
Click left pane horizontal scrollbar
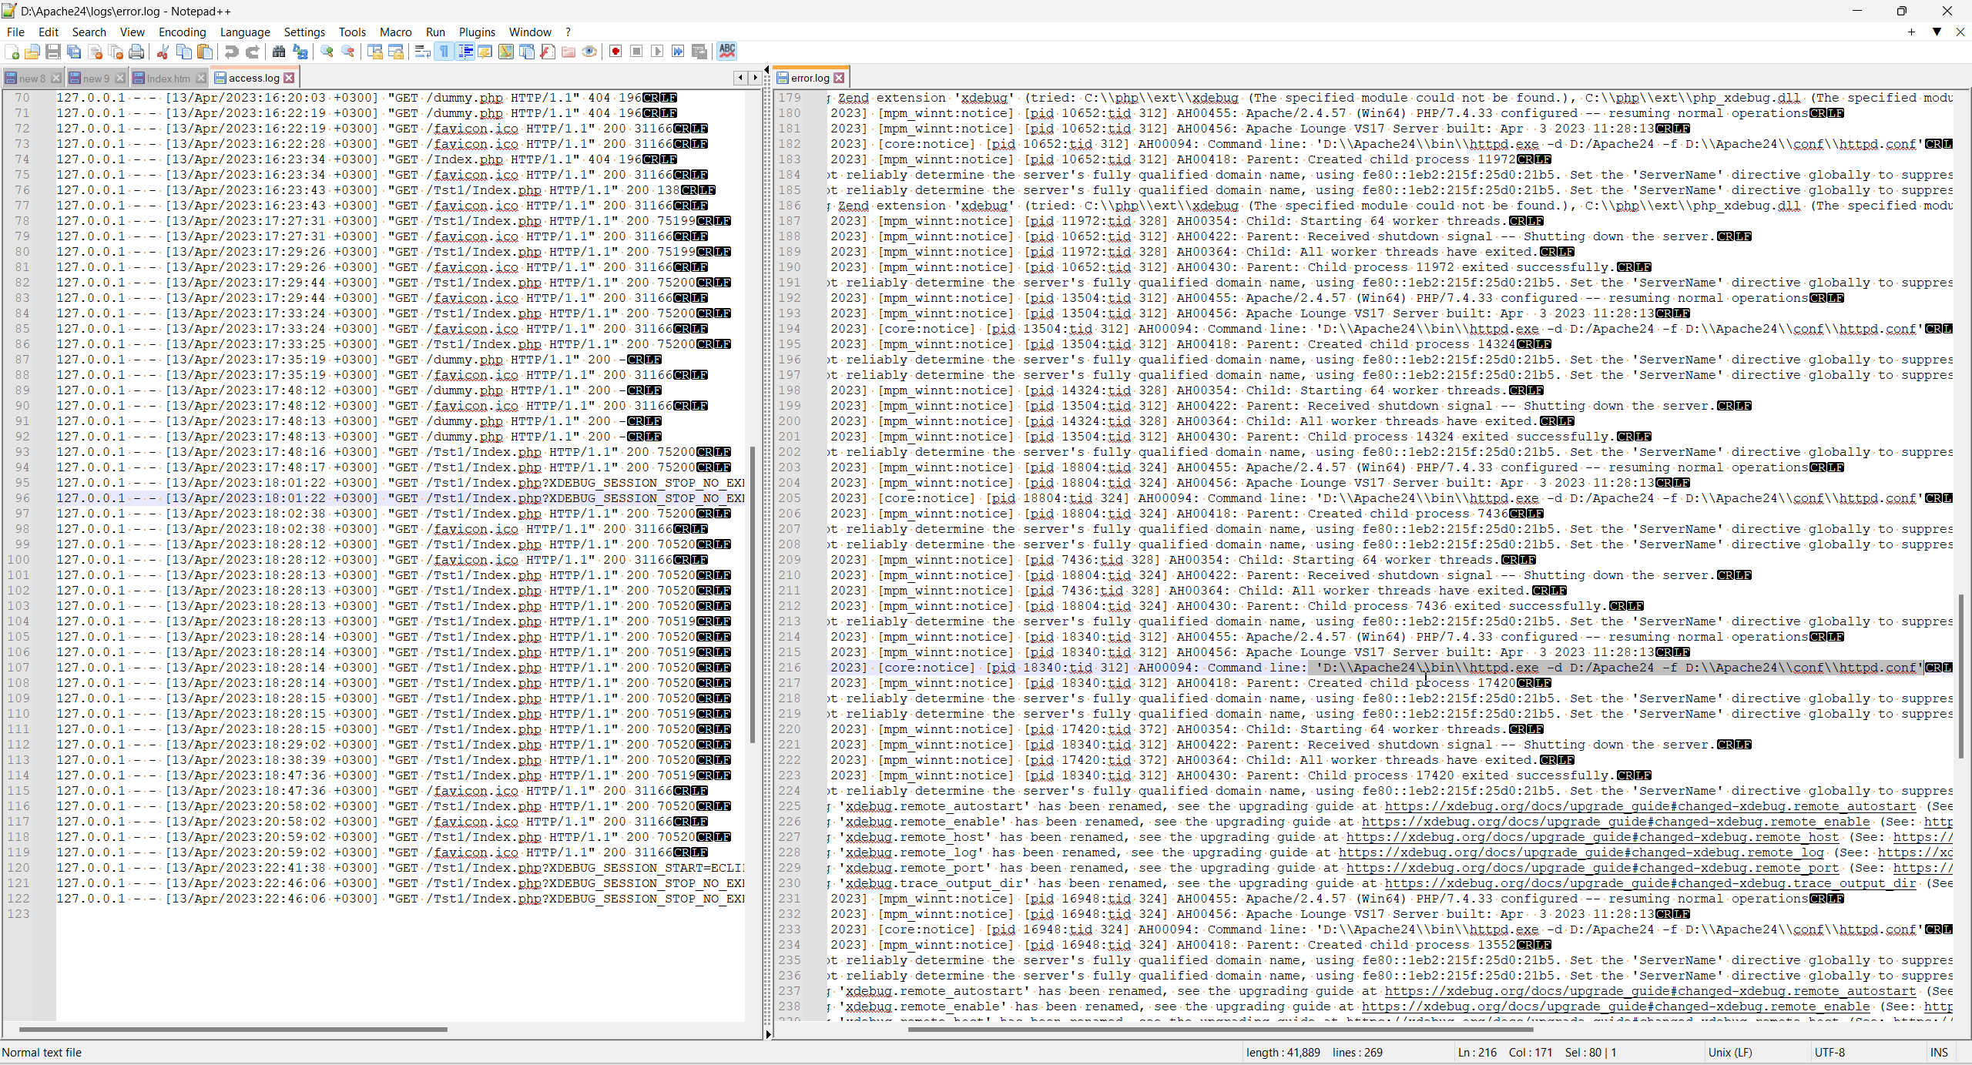[x=231, y=1029]
